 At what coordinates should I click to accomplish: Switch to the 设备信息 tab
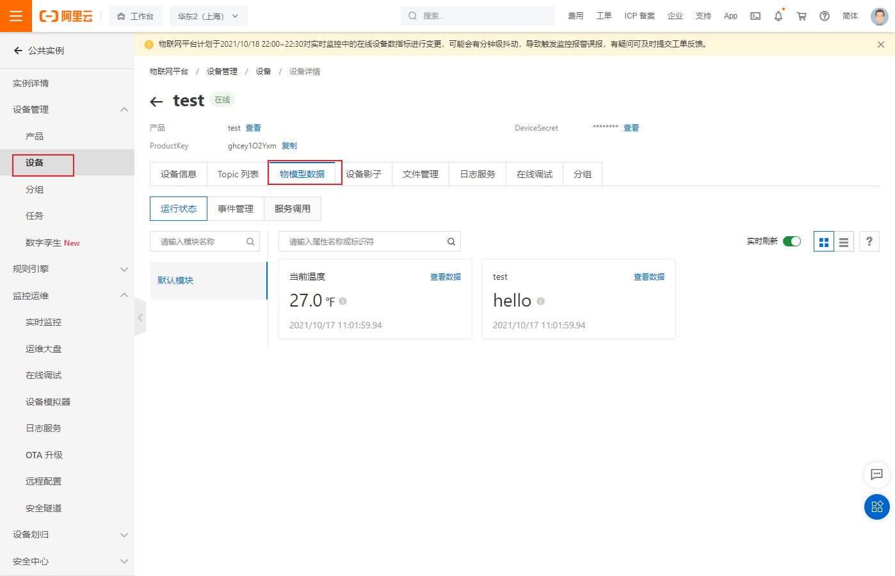179,174
